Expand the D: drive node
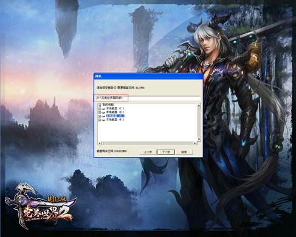The height and width of the screenshot is (237, 296). click(x=100, y=112)
